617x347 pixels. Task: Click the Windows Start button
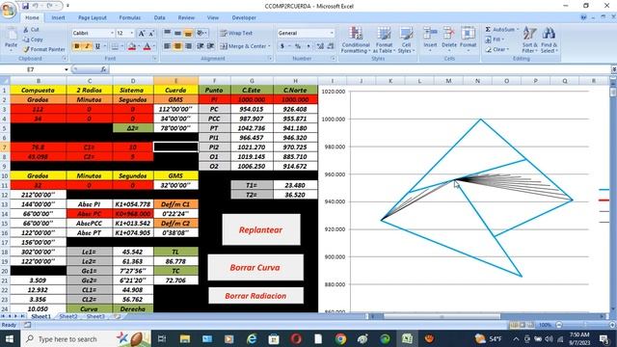click(9, 338)
